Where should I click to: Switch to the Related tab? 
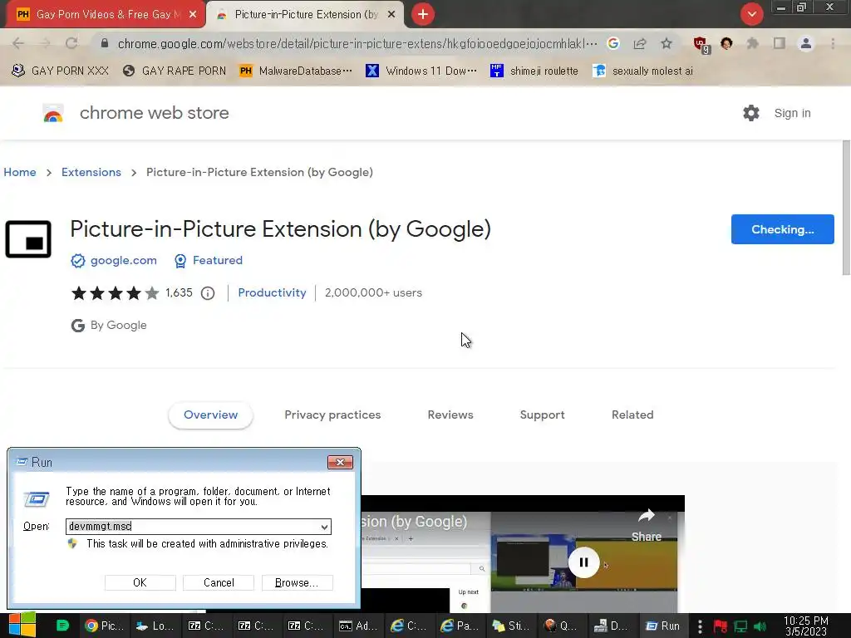tap(632, 415)
